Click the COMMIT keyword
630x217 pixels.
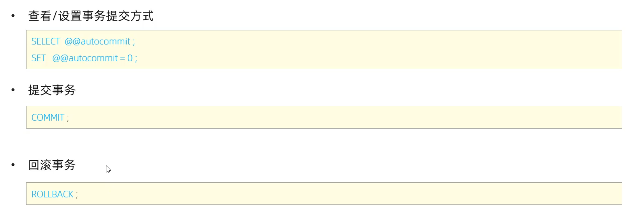coord(48,118)
